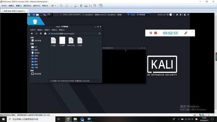
Task: Open the kali home folder in sidebar
Action: 34,47
